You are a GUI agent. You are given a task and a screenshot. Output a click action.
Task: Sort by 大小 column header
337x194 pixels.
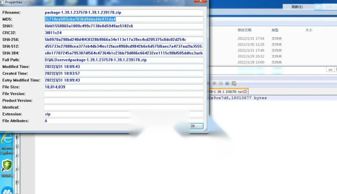[309, 30]
